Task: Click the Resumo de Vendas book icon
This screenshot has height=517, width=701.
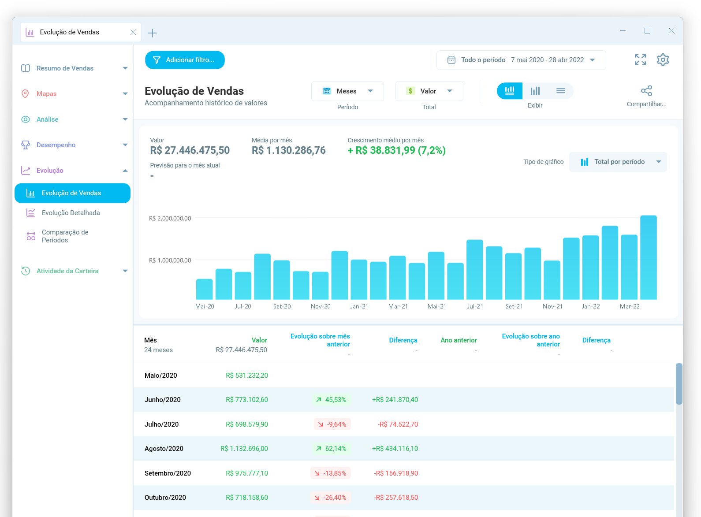Action: pyautogui.click(x=26, y=68)
